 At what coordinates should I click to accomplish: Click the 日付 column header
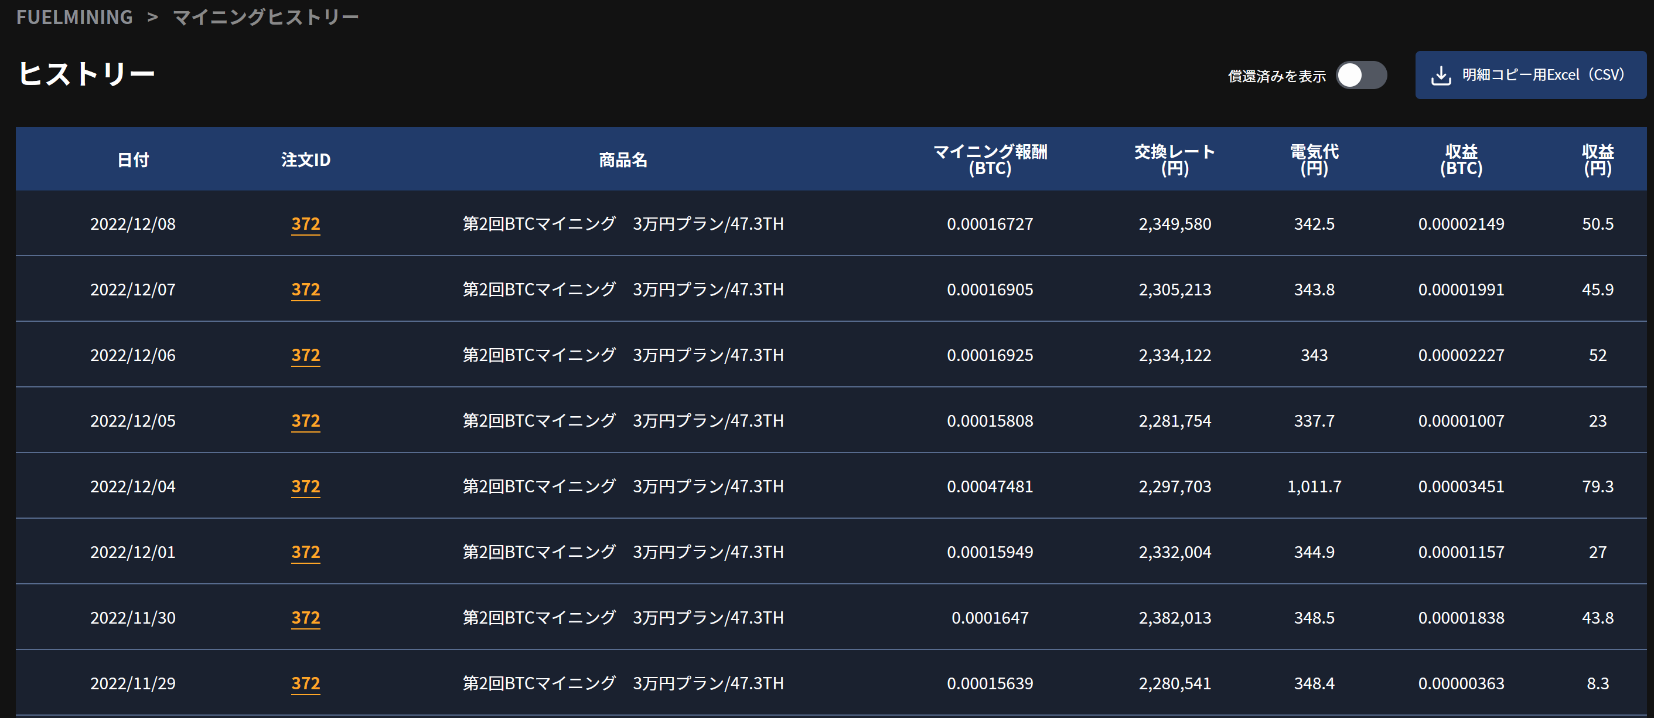133,159
